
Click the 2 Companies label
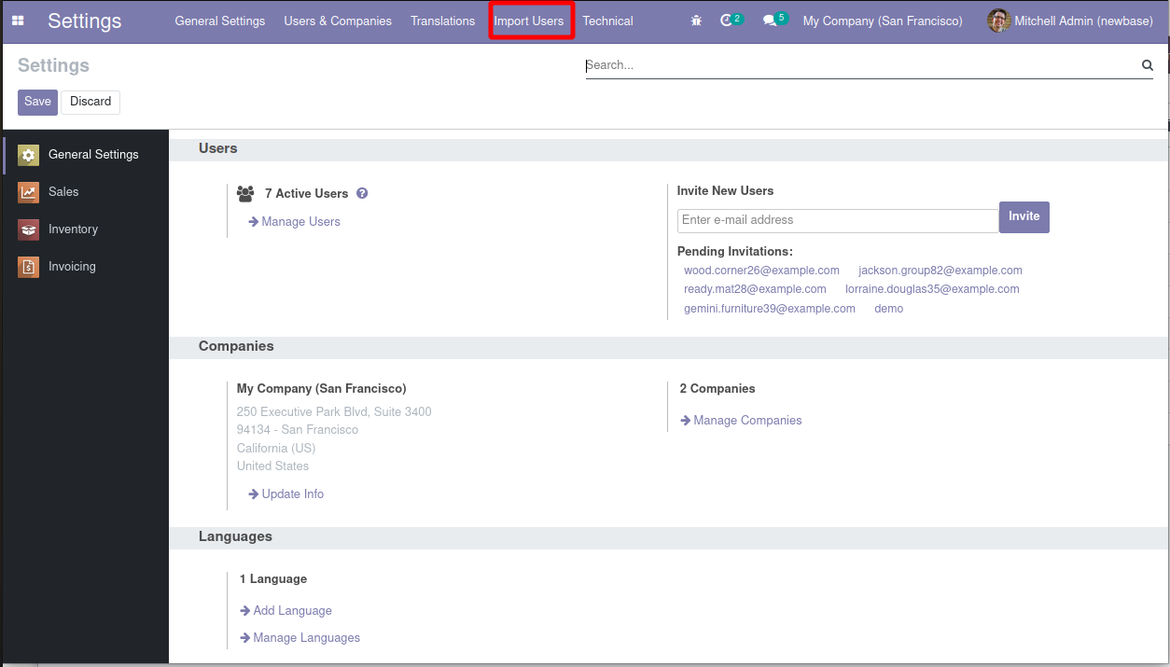(717, 389)
